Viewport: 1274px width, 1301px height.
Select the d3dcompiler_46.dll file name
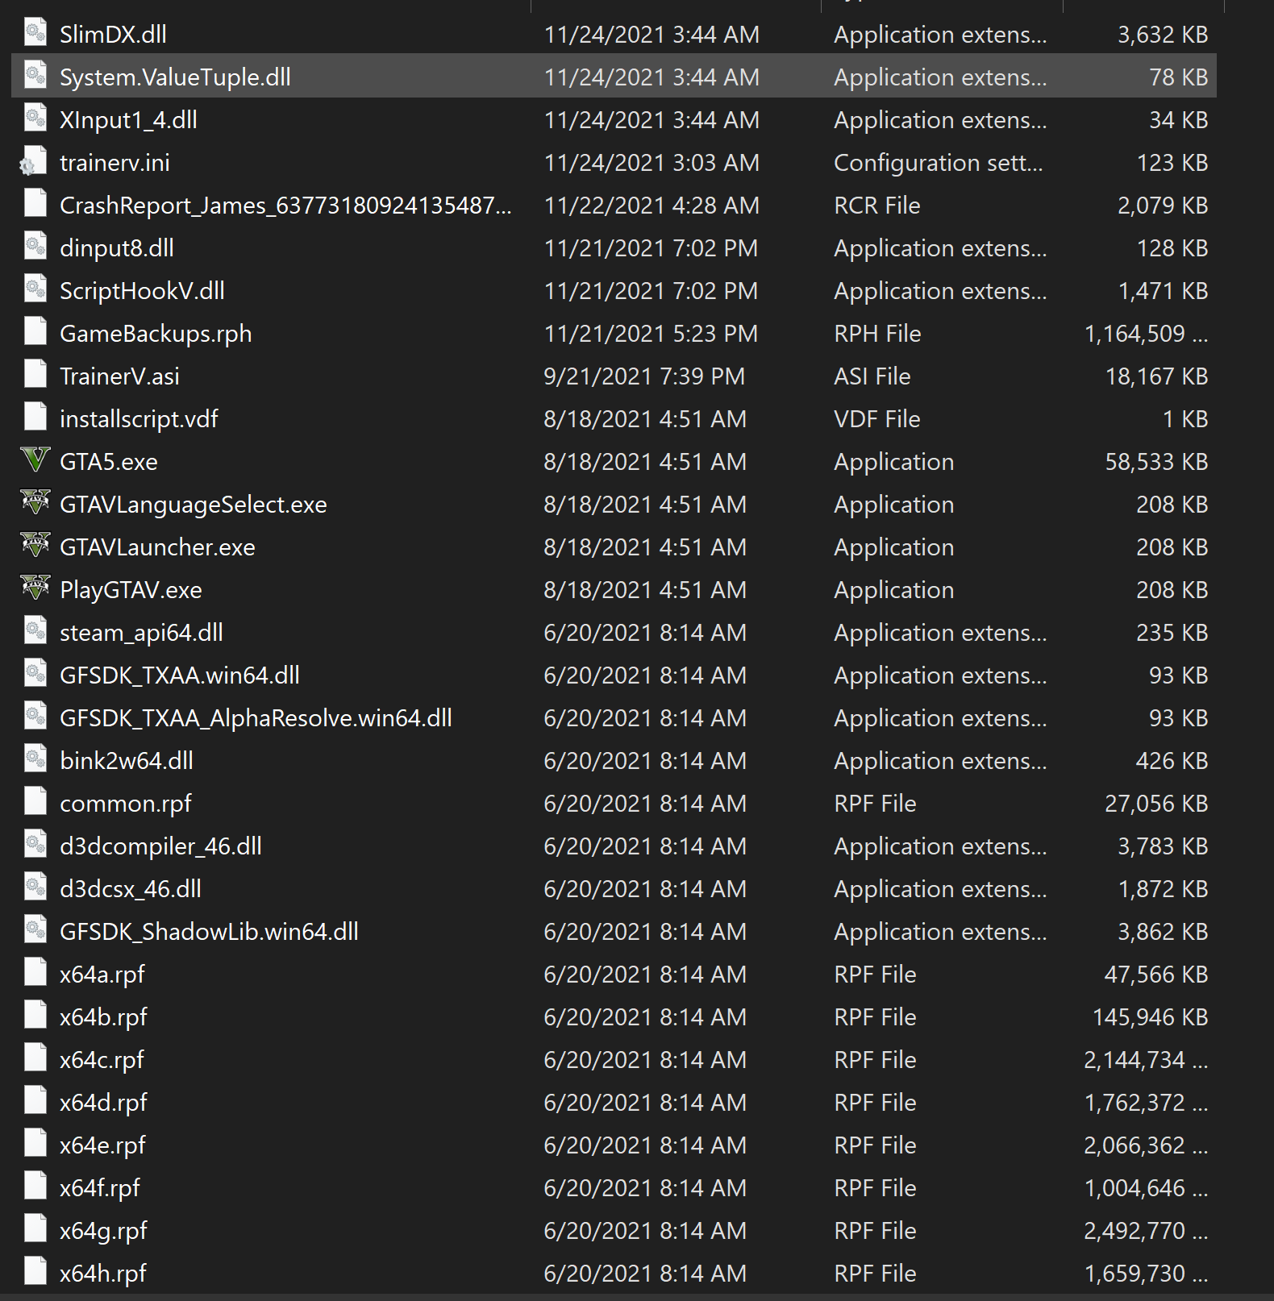(x=160, y=846)
